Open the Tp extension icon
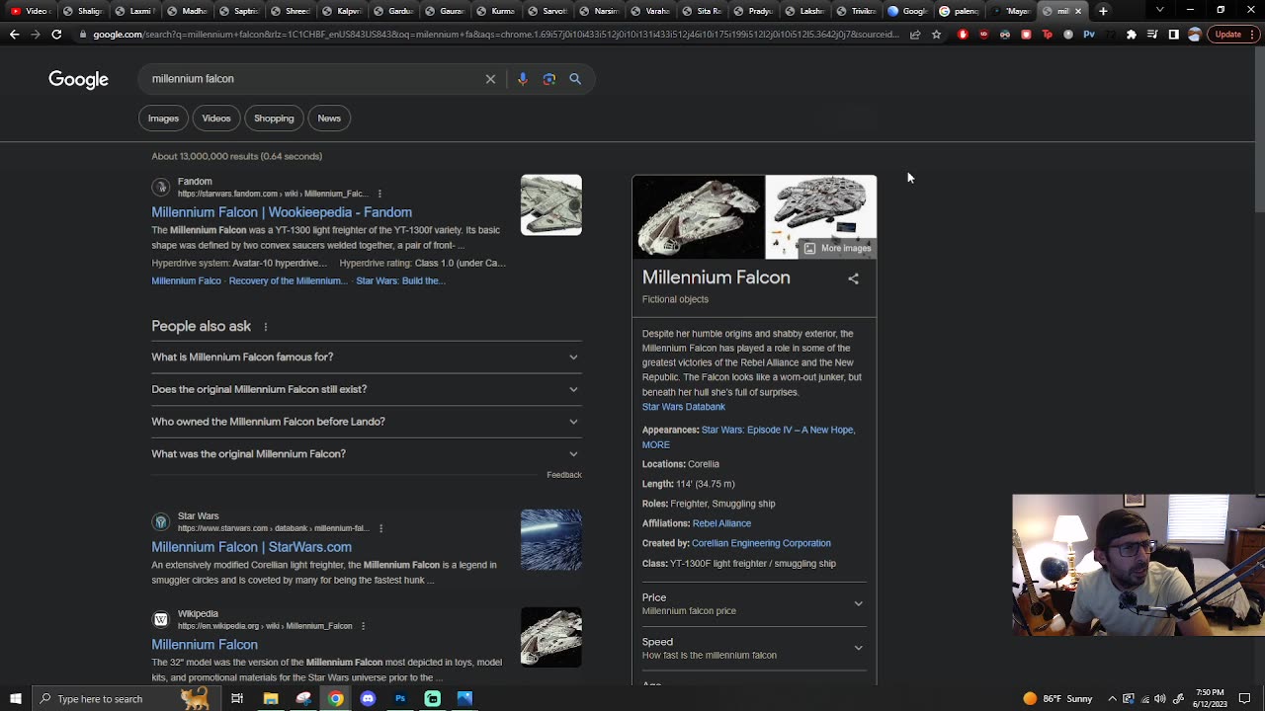 click(1048, 35)
